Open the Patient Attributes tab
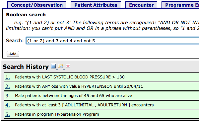This screenshot has height=122, width=199. point(96,5)
